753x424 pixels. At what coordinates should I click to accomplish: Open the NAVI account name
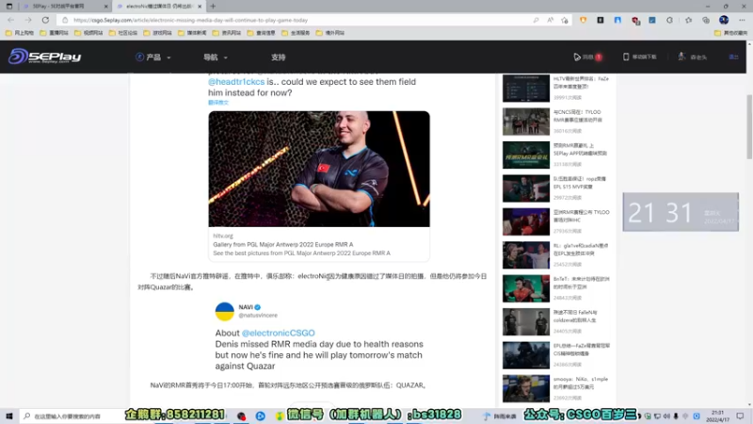[246, 307]
